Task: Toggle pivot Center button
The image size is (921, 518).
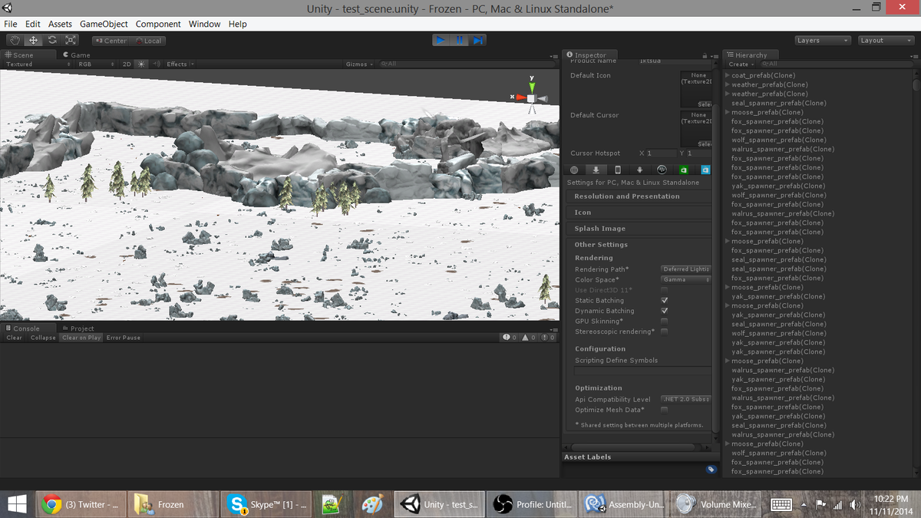Action: (112, 41)
